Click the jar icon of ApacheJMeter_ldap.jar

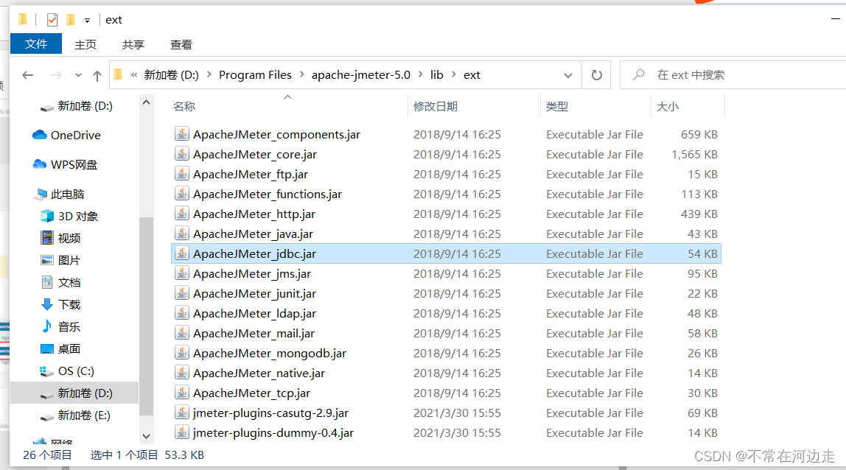(x=182, y=313)
